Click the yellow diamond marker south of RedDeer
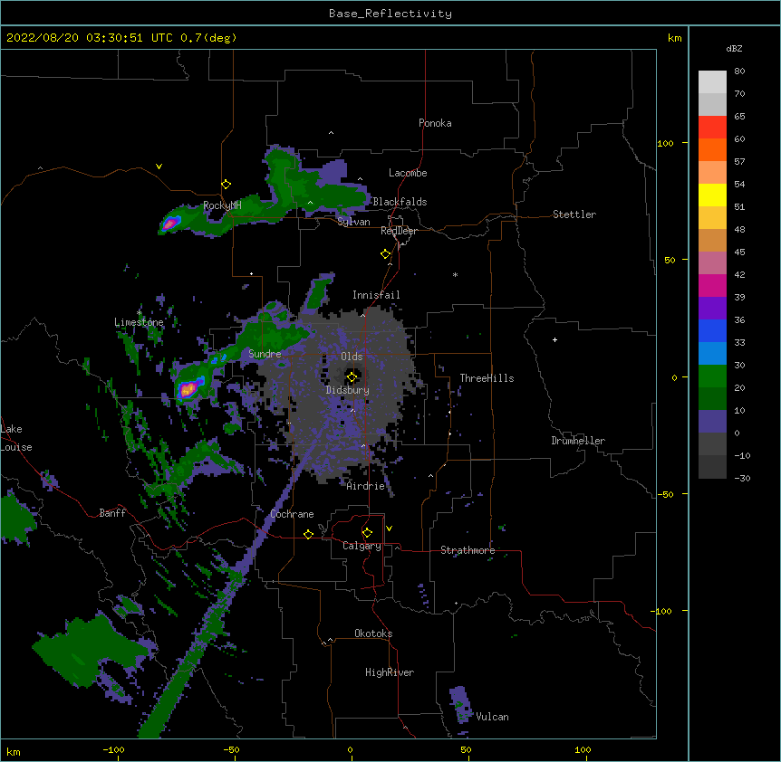 point(386,254)
